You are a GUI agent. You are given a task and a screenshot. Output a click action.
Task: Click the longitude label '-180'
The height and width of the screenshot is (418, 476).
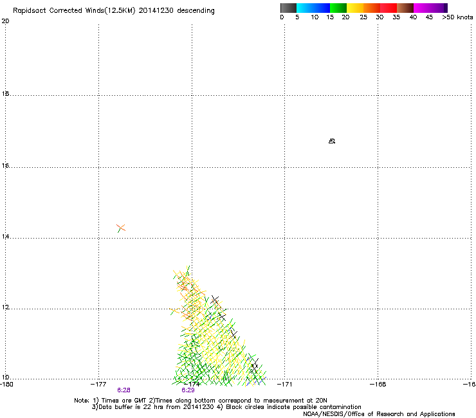tap(6, 385)
